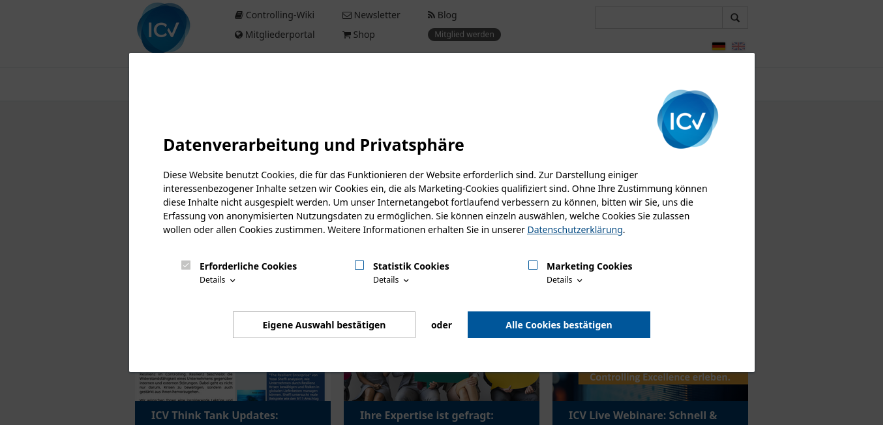The image size is (891, 425).
Task: Enable the Statistik Cookies checkbox
Action: coord(359,265)
